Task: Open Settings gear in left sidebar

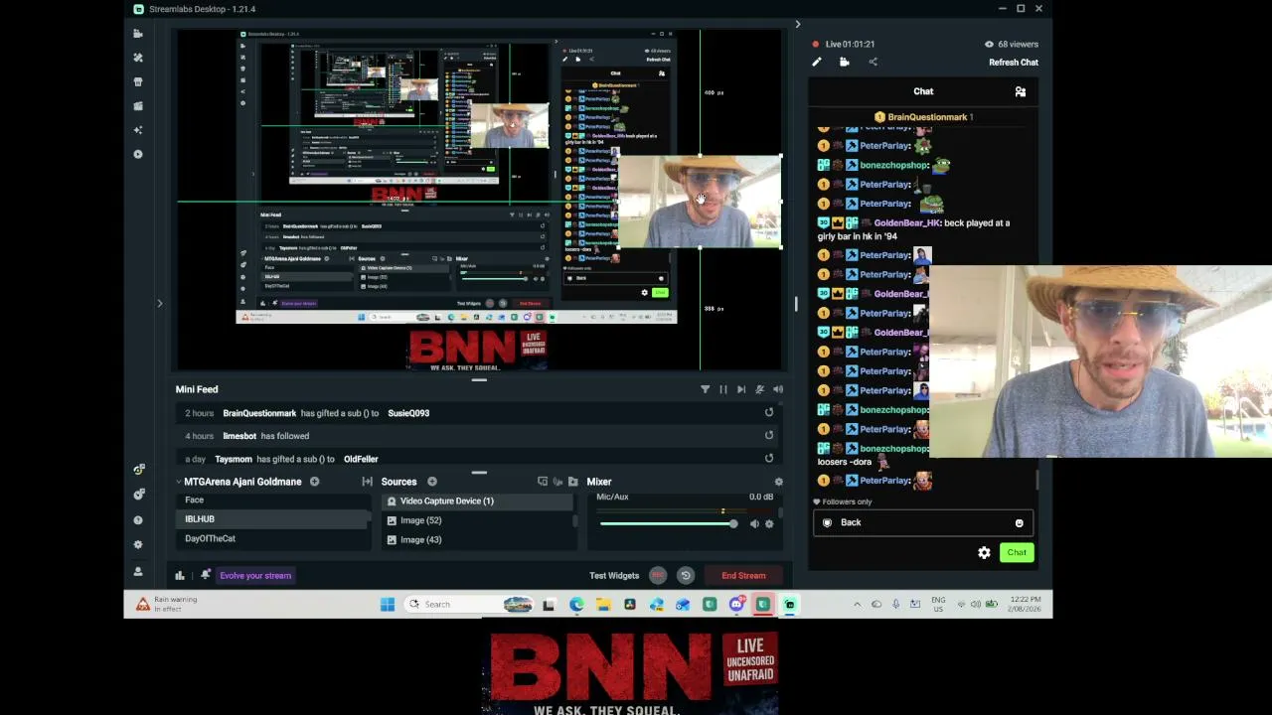Action: pyautogui.click(x=138, y=544)
